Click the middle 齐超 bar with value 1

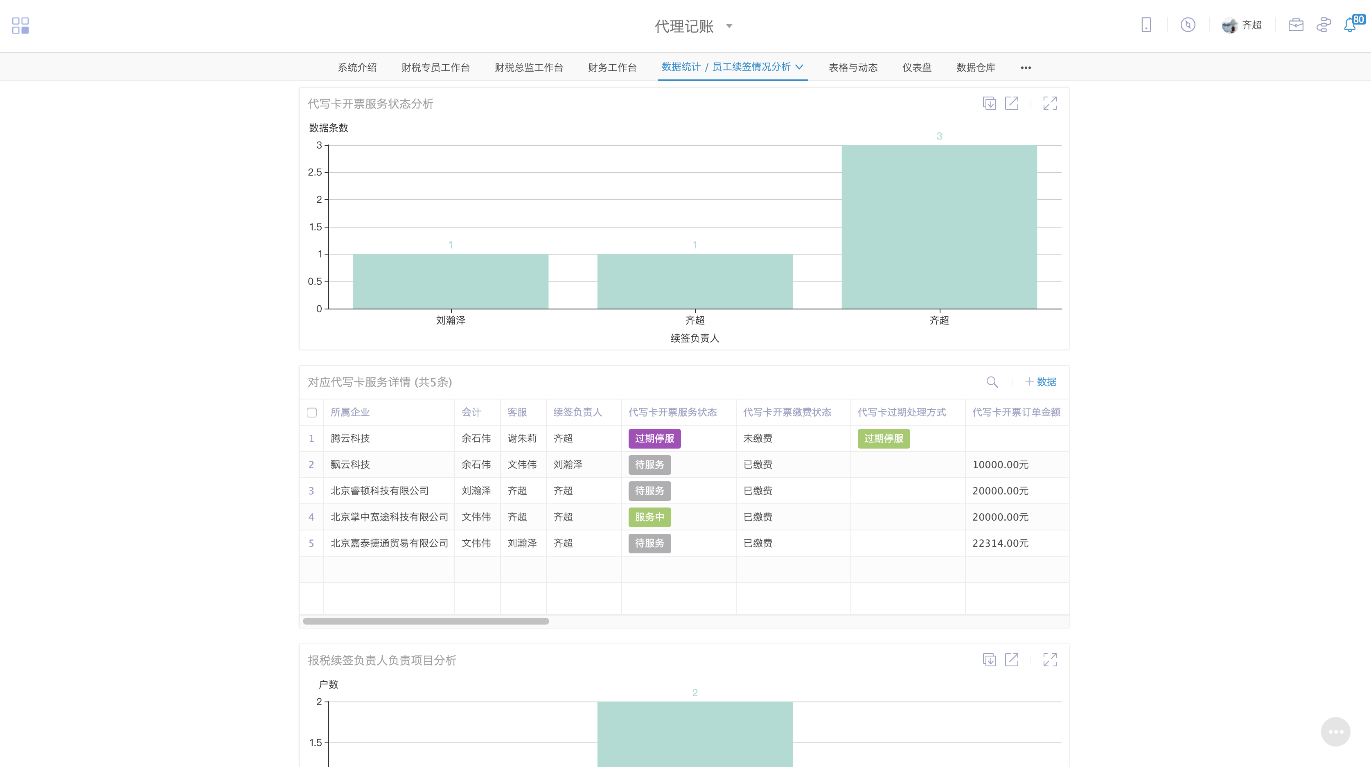[x=695, y=281]
